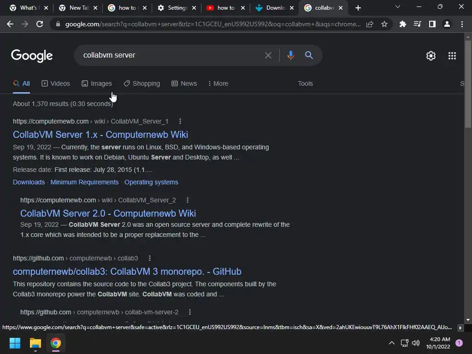472x354 pixels.
Task: Switch to the YouTube how to tab
Action: (x=222, y=8)
